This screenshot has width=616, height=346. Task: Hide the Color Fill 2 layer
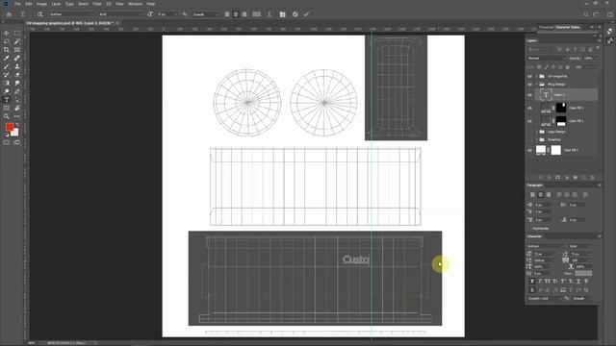[529, 121]
